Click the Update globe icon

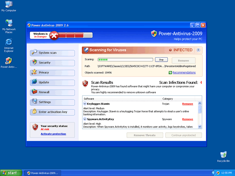[x=34, y=82]
